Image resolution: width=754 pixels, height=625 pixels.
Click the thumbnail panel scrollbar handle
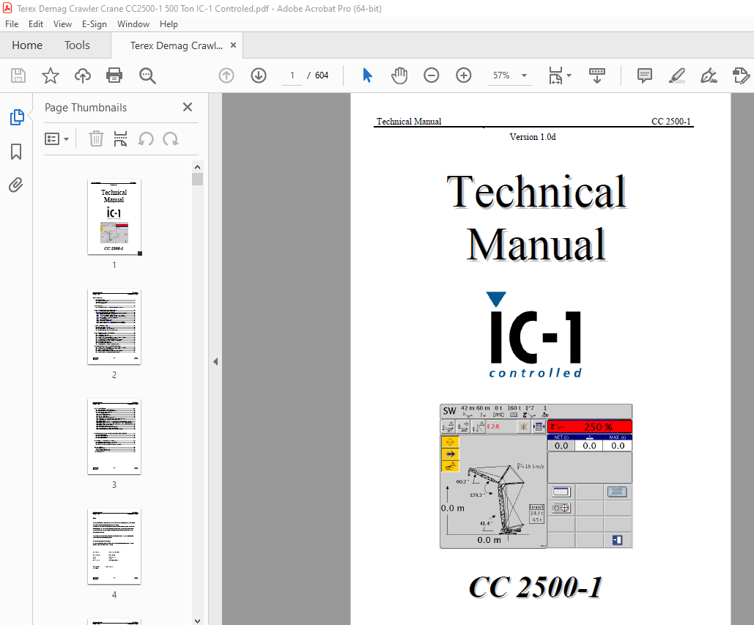[197, 180]
